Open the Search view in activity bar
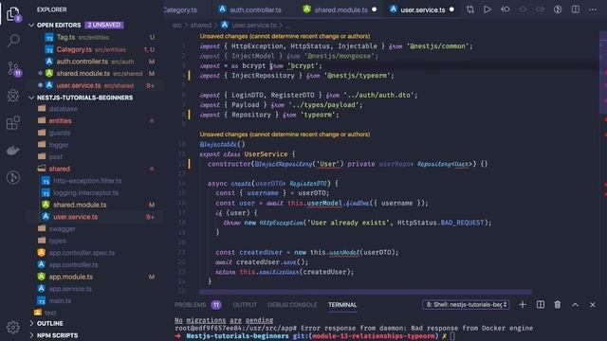The image size is (607, 341). pyautogui.click(x=13, y=40)
